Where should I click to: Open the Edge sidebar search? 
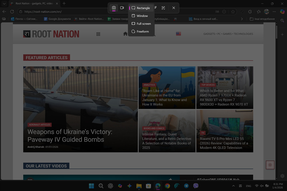pyautogui.click(x=282, y=20)
